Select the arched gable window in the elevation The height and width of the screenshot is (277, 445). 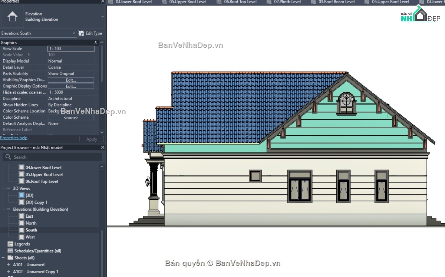pos(346,103)
